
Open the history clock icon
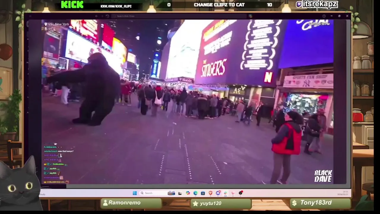107,16
